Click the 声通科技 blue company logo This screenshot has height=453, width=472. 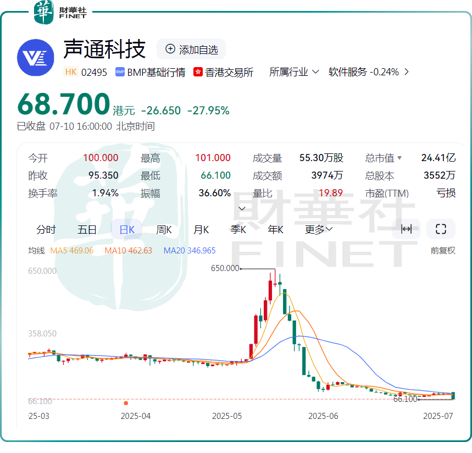click(x=36, y=57)
